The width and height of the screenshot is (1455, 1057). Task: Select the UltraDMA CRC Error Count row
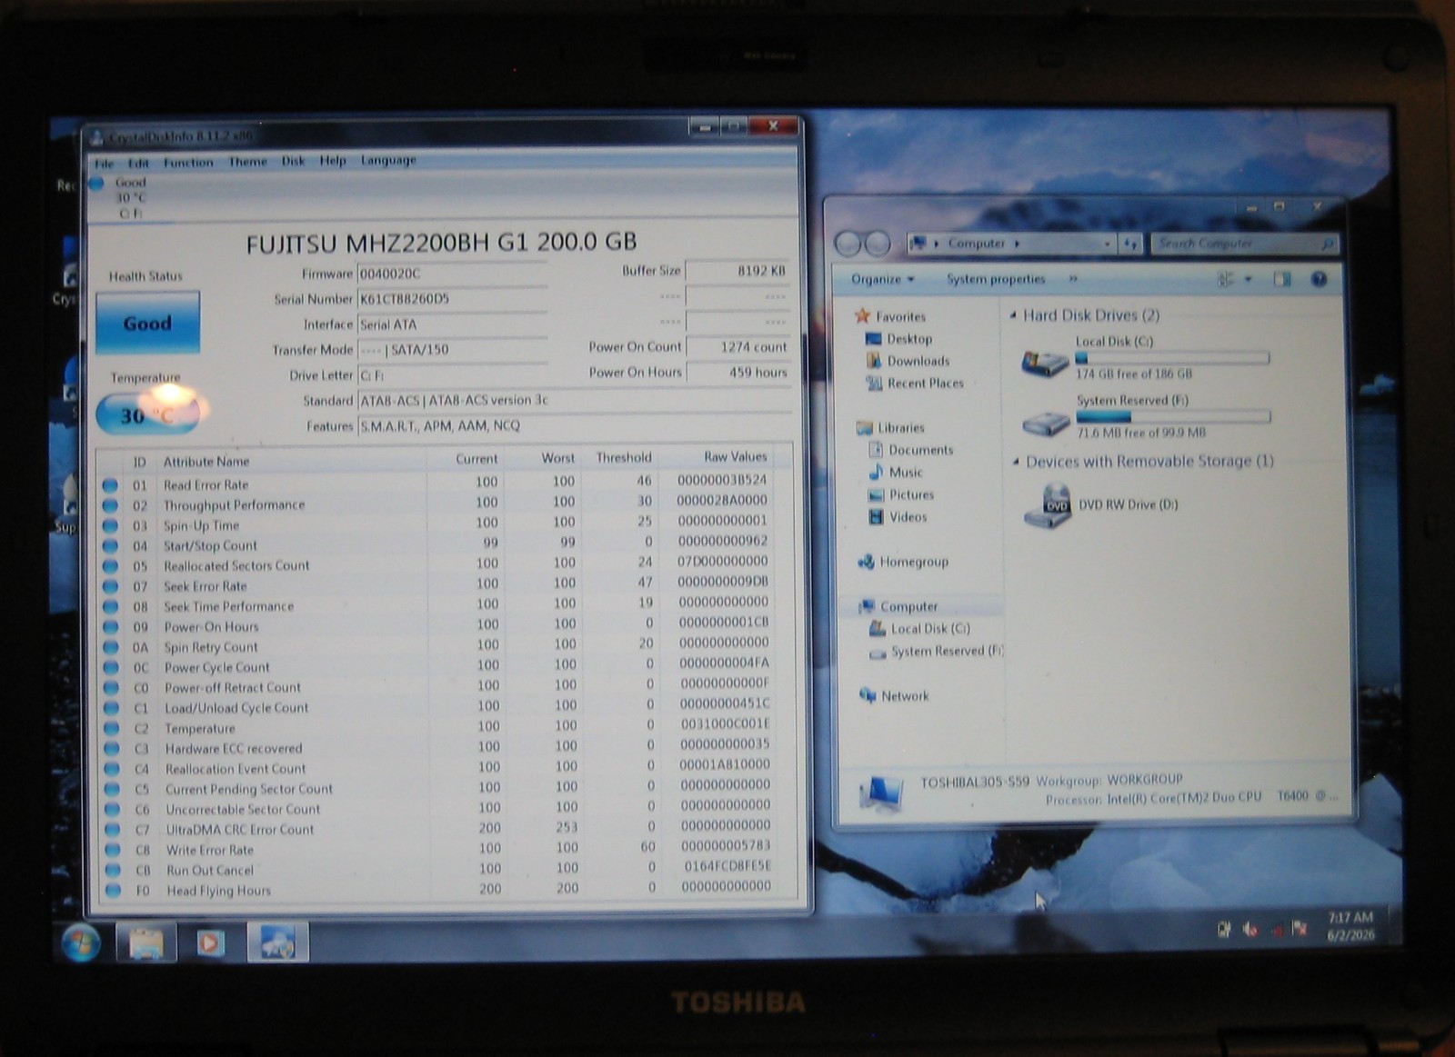coord(446,829)
